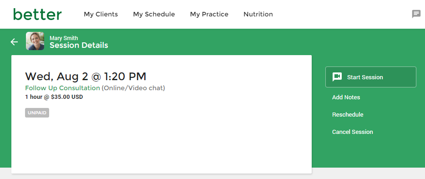Click Cancel Session
This screenshot has height=179, width=425.
pyautogui.click(x=353, y=132)
